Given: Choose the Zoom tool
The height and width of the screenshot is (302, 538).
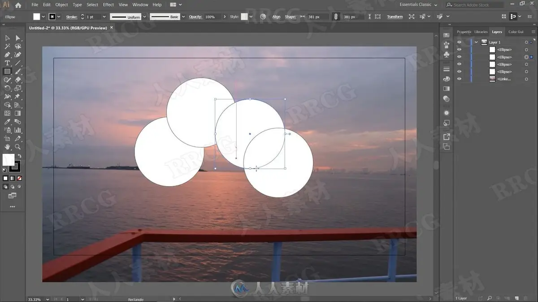Looking at the screenshot, I should pos(18,147).
